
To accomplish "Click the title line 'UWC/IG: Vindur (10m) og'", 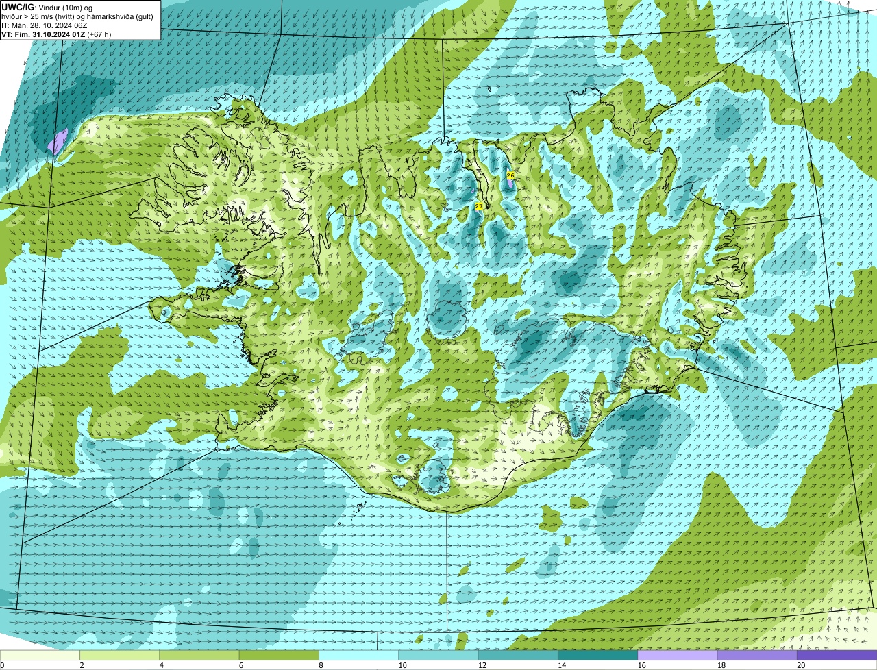I will 47,7.
